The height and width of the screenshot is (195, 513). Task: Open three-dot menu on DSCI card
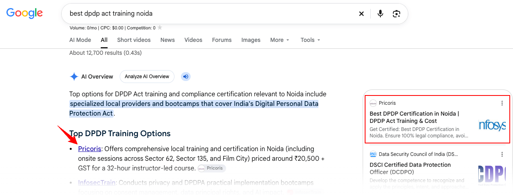(502, 154)
